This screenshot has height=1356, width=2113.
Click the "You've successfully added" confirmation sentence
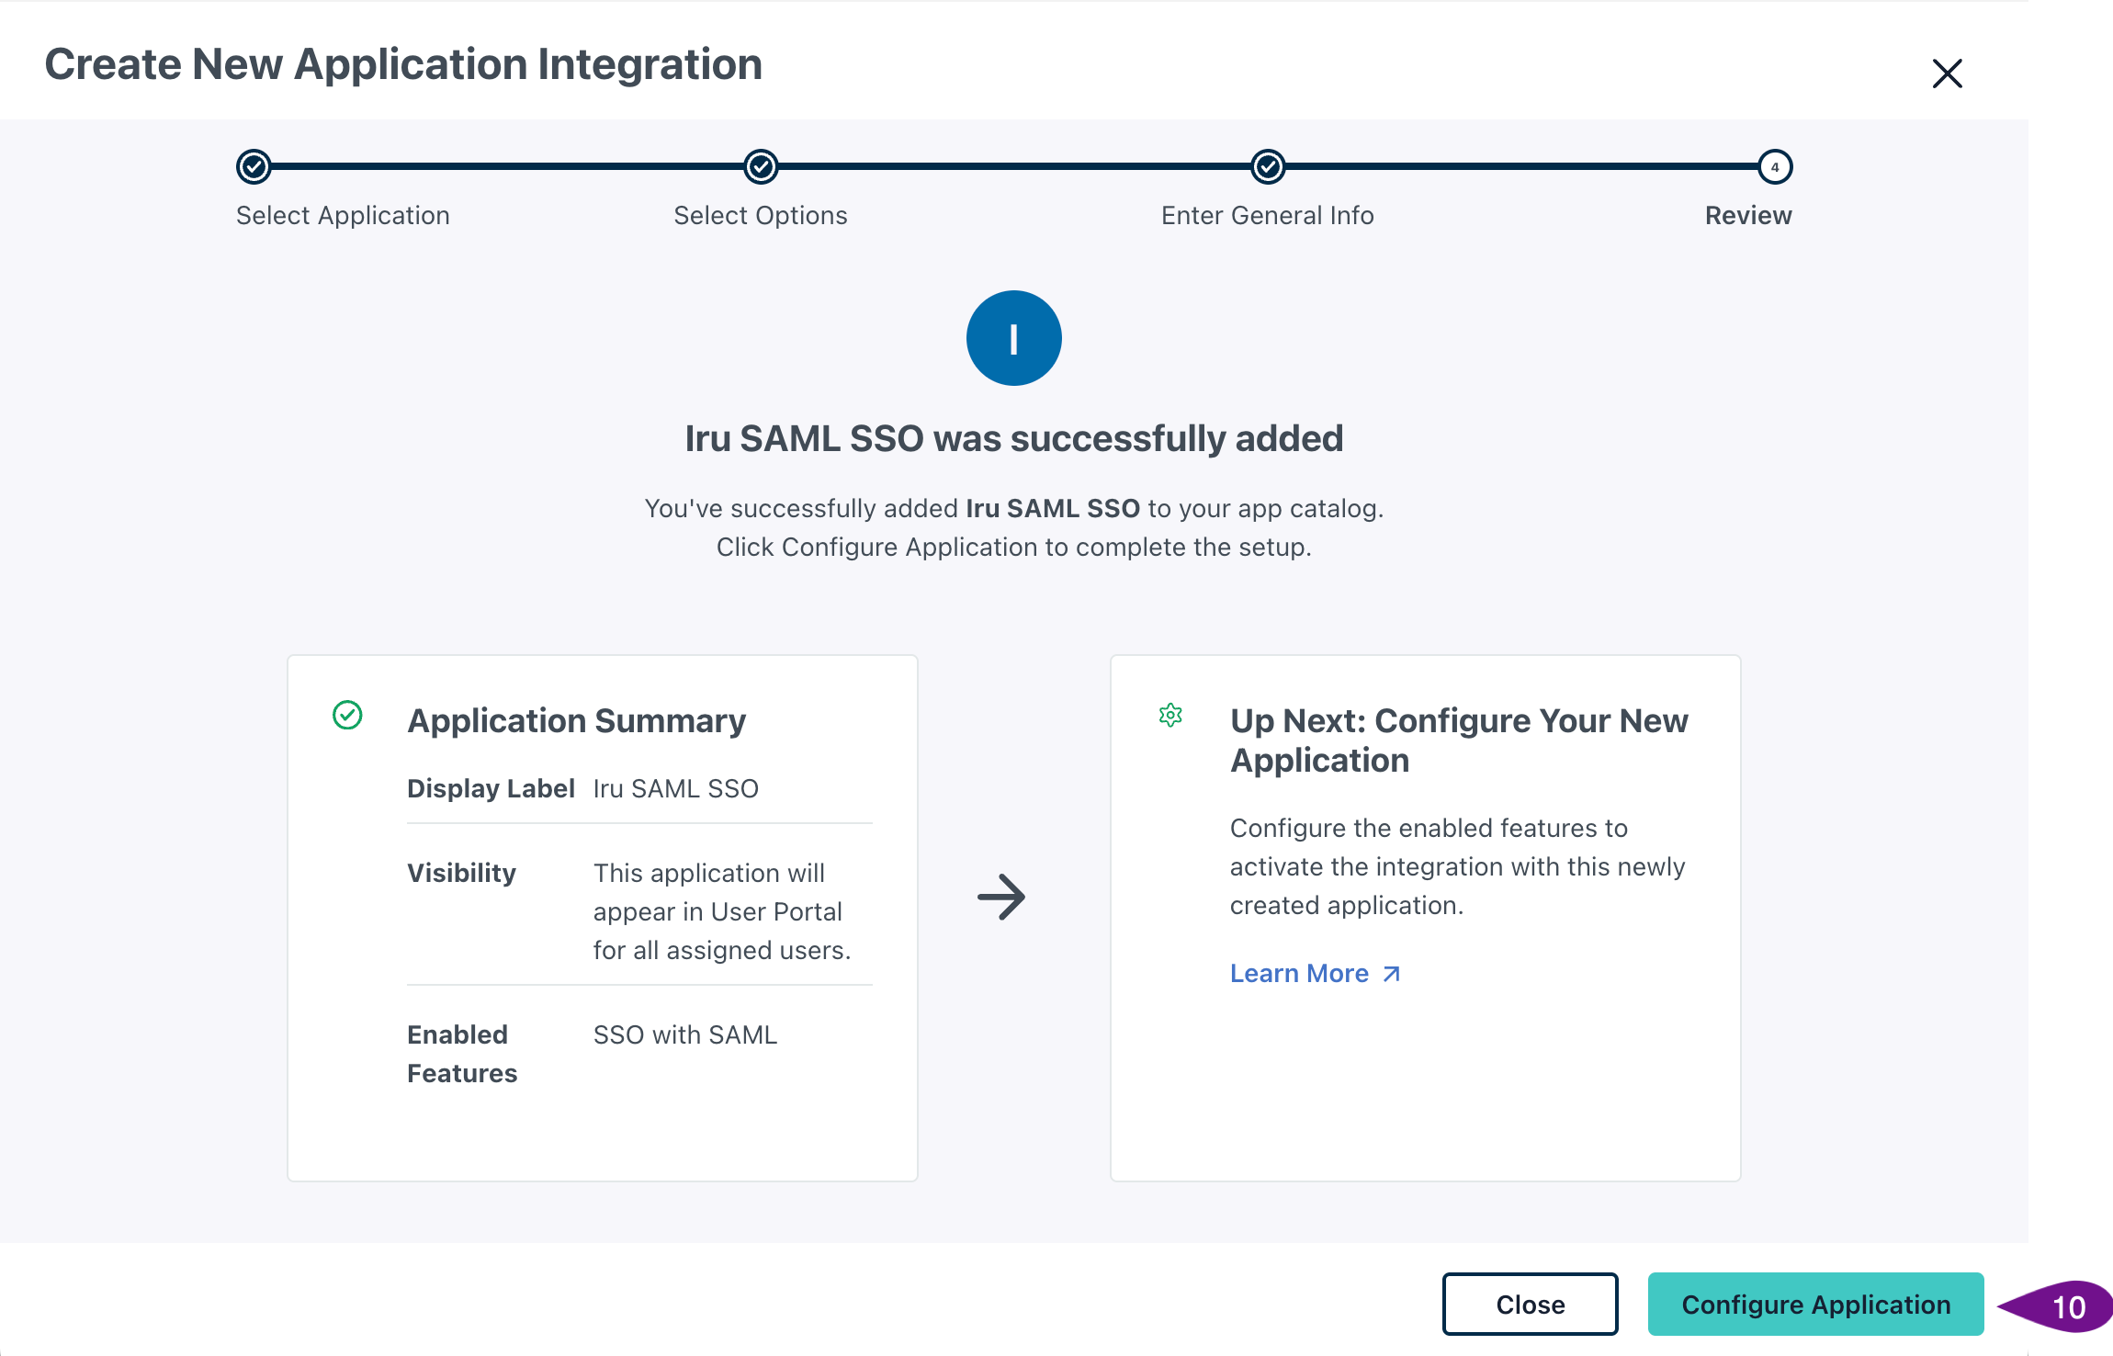click(x=1014, y=508)
